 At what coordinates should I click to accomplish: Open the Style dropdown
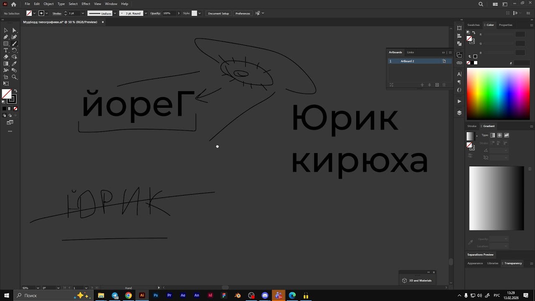pos(199,13)
